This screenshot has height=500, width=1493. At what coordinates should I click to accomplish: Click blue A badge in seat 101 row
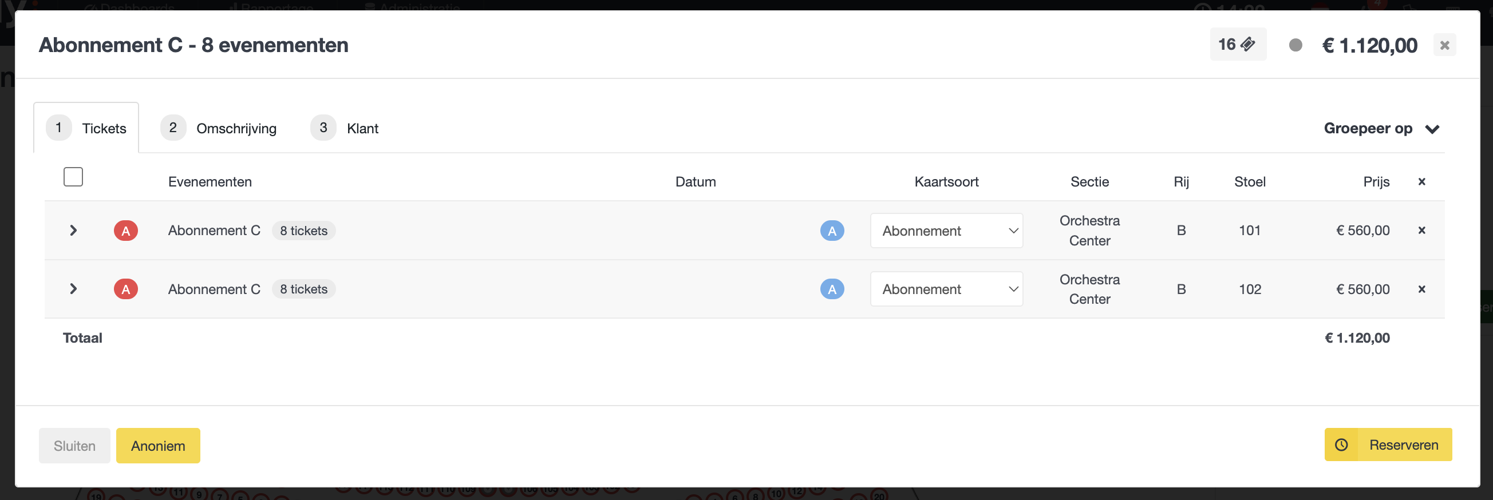832,231
